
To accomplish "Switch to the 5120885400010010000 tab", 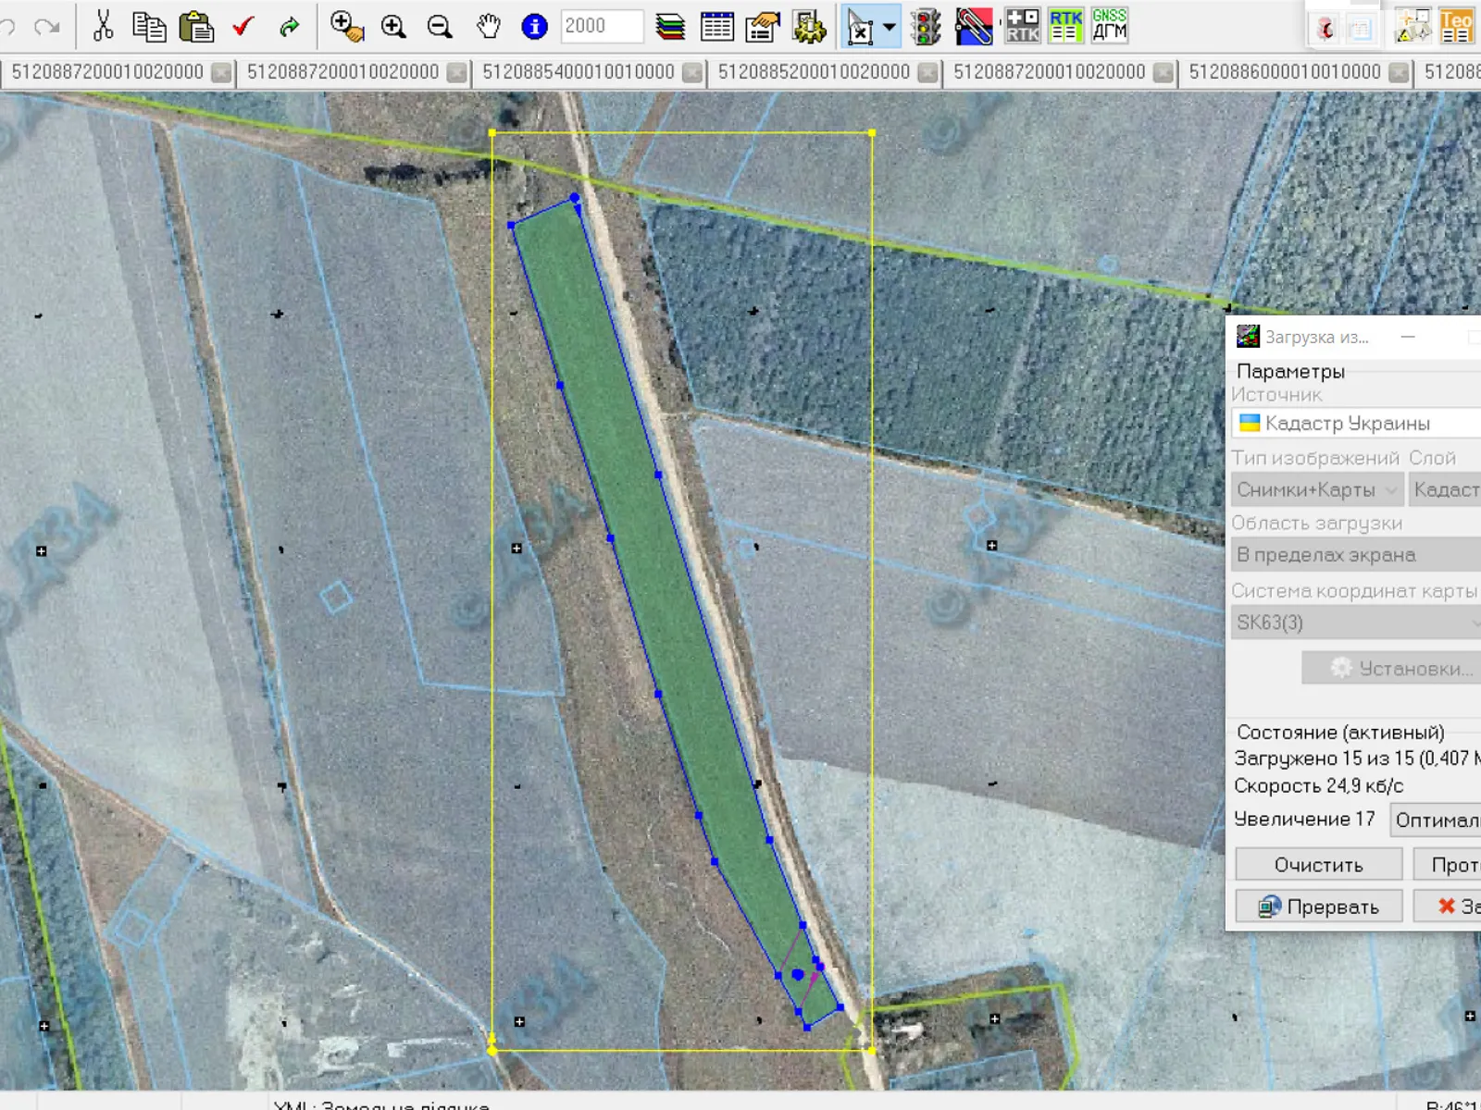I will point(578,72).
